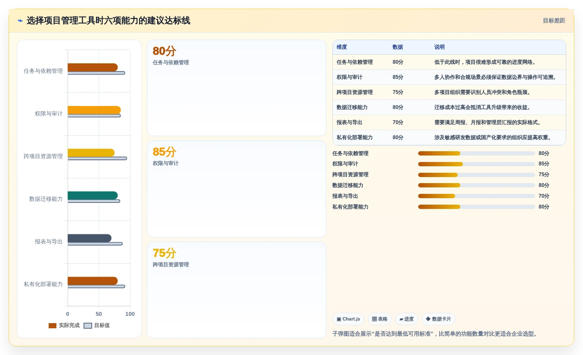Click the 85分 cell in the table
This screenshot has width=583, height=355.
[398, 77]
